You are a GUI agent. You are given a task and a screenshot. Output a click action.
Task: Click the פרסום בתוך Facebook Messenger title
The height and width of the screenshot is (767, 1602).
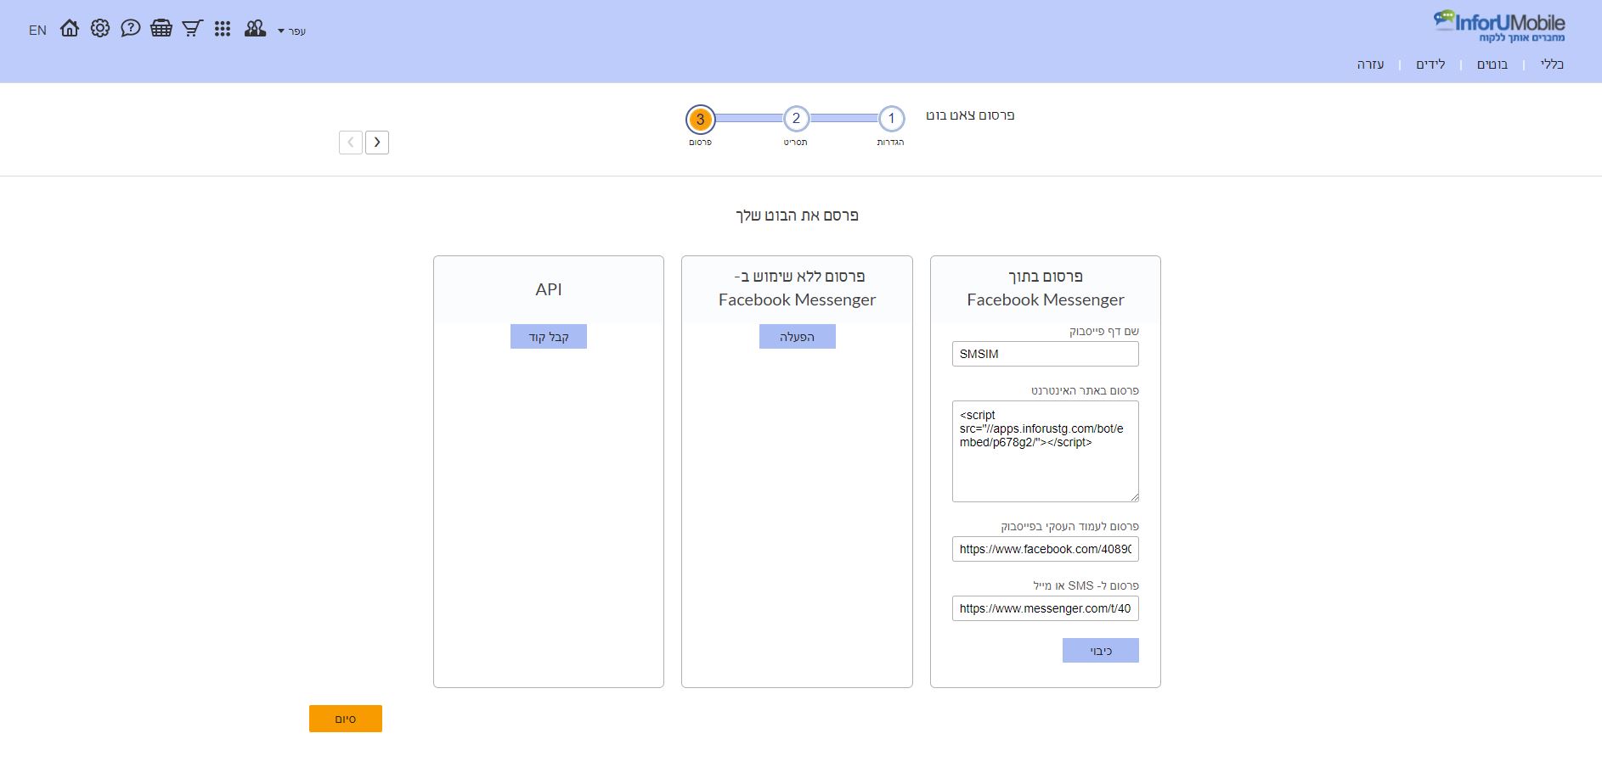(x=1046, y=288)
